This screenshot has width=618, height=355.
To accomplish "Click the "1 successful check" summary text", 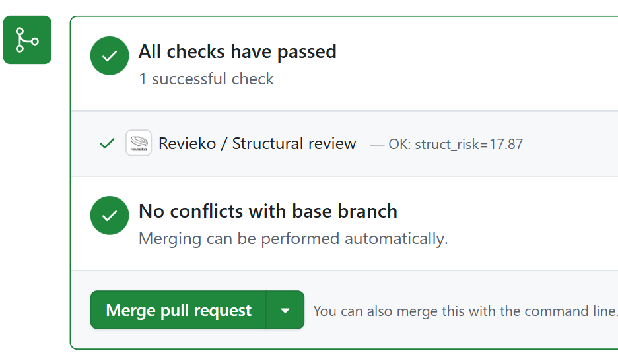I will pyautogui.click(x=206, y=79).
